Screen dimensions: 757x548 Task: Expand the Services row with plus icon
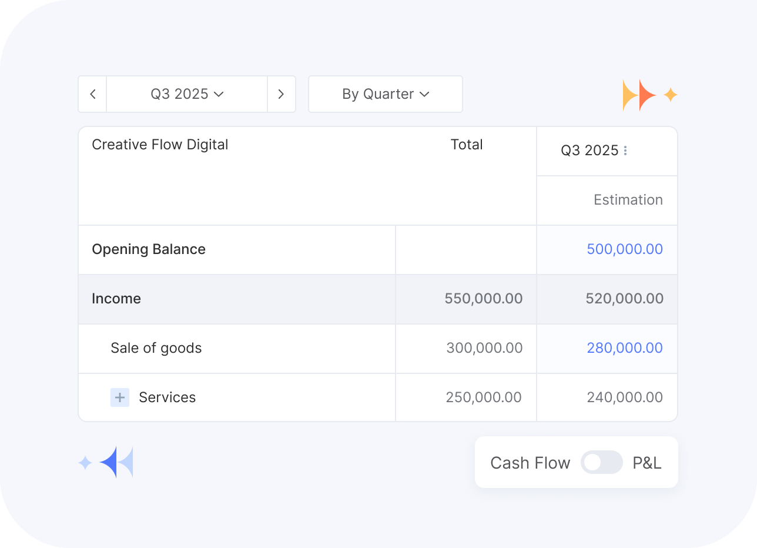120,397
